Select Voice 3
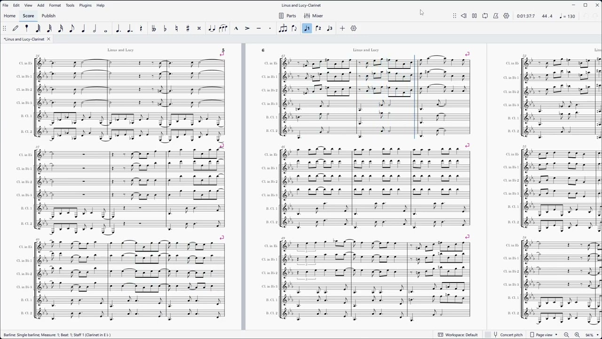The width and height of the screenshot is (602, 339). 329,28
